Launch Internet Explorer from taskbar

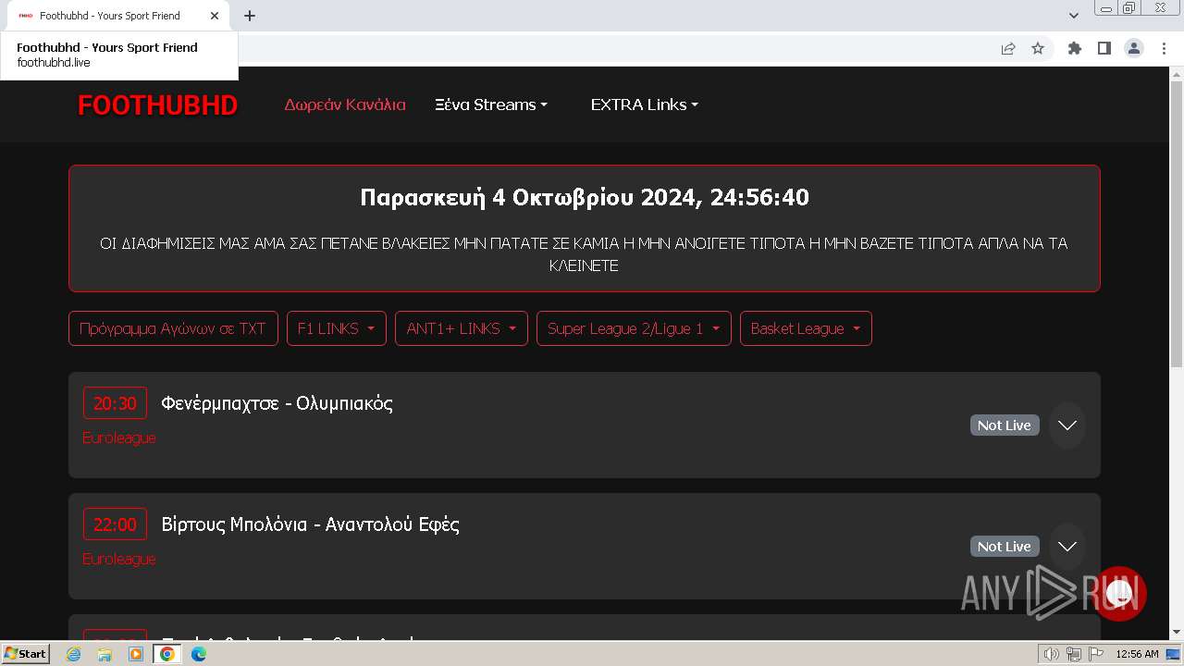point(74,654)
